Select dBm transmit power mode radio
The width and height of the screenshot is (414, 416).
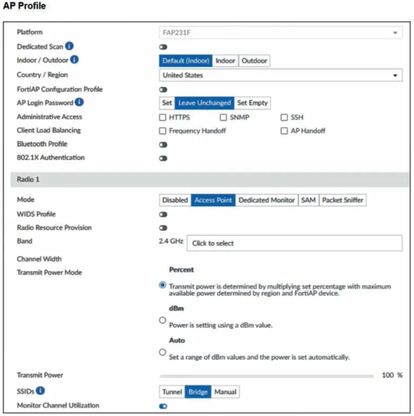[x=163, y=320]
